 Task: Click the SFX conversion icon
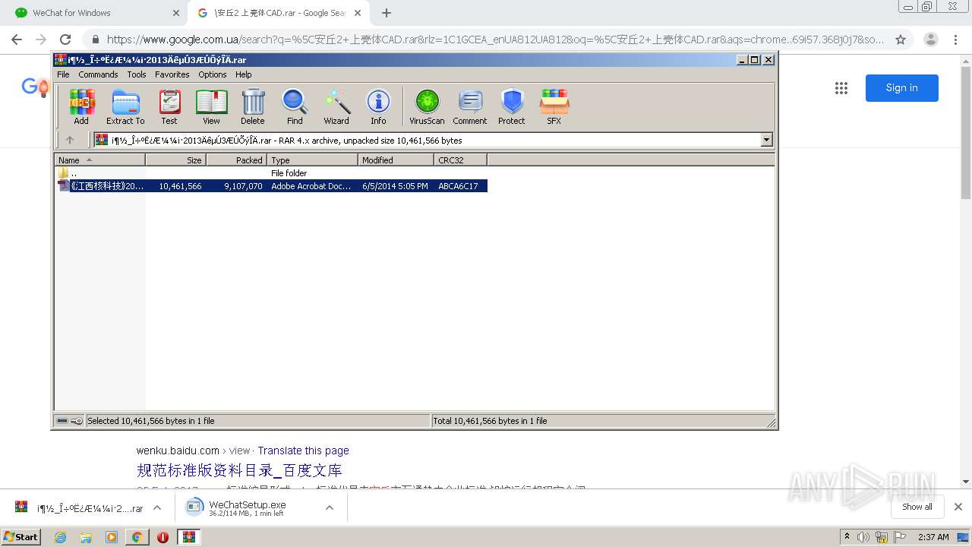point(554,106)
